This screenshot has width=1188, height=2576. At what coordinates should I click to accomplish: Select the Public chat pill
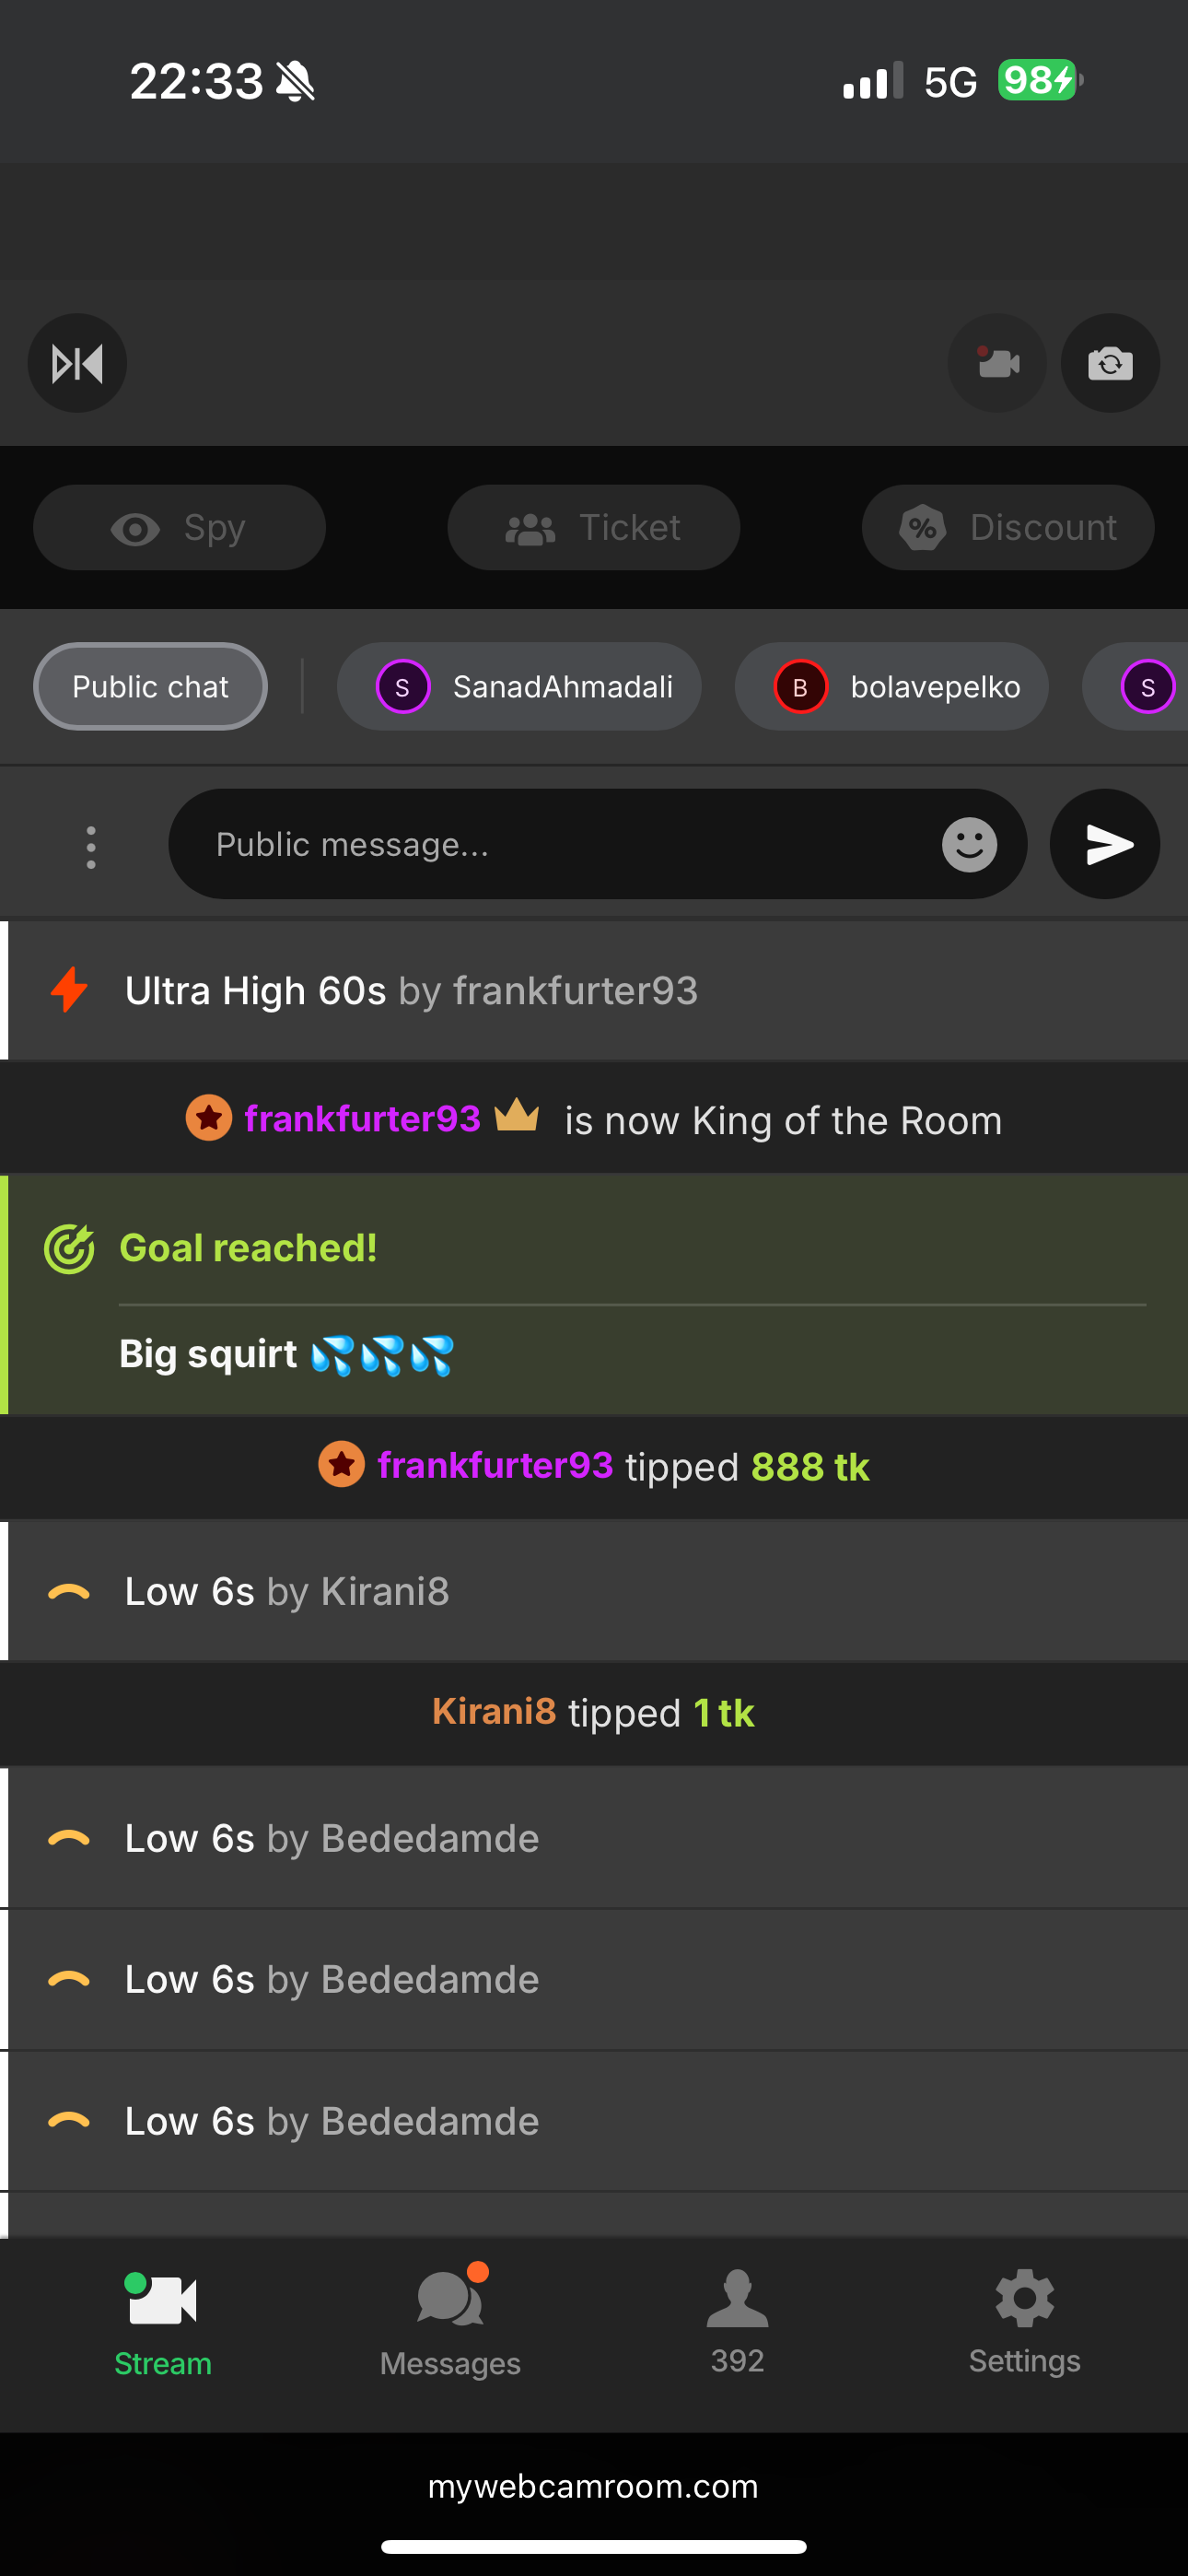click(150, 687)
